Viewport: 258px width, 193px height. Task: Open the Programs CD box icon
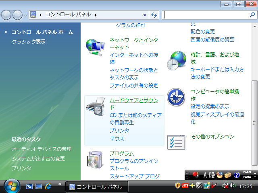point(95,160)
